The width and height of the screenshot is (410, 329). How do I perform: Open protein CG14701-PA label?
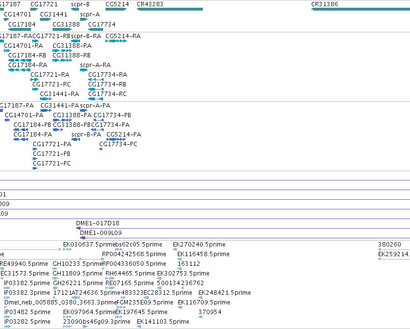point(24,115)
